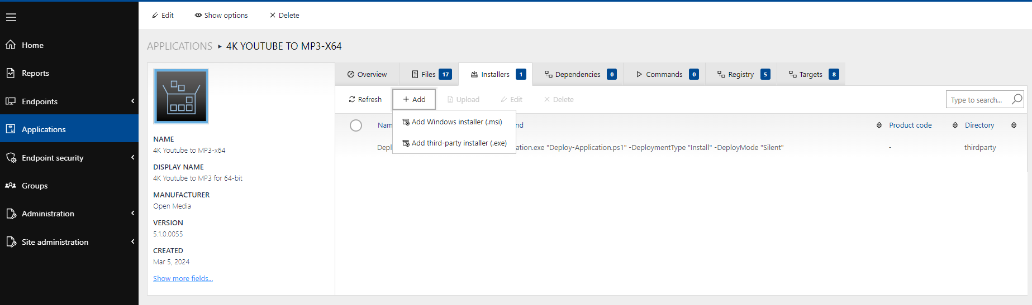Go to Home in sidebar
The image size is (1032, 305).
pyautogui.click(x=69, y=45)
